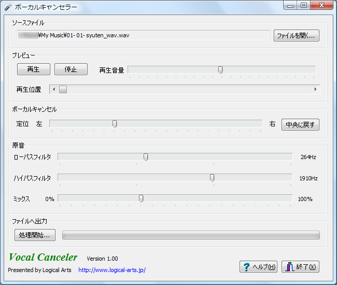Click the ハイパスフィルタ slider thumb
Screen dimensions: 337x285
[212, 178]
